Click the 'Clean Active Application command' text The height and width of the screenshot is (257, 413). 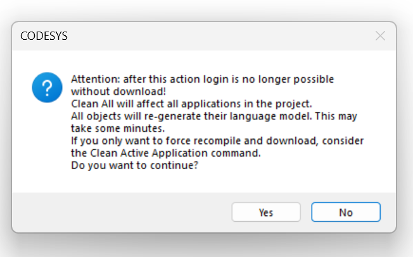tap(174, 153)
